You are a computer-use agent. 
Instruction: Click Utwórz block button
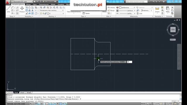point(111,8)
